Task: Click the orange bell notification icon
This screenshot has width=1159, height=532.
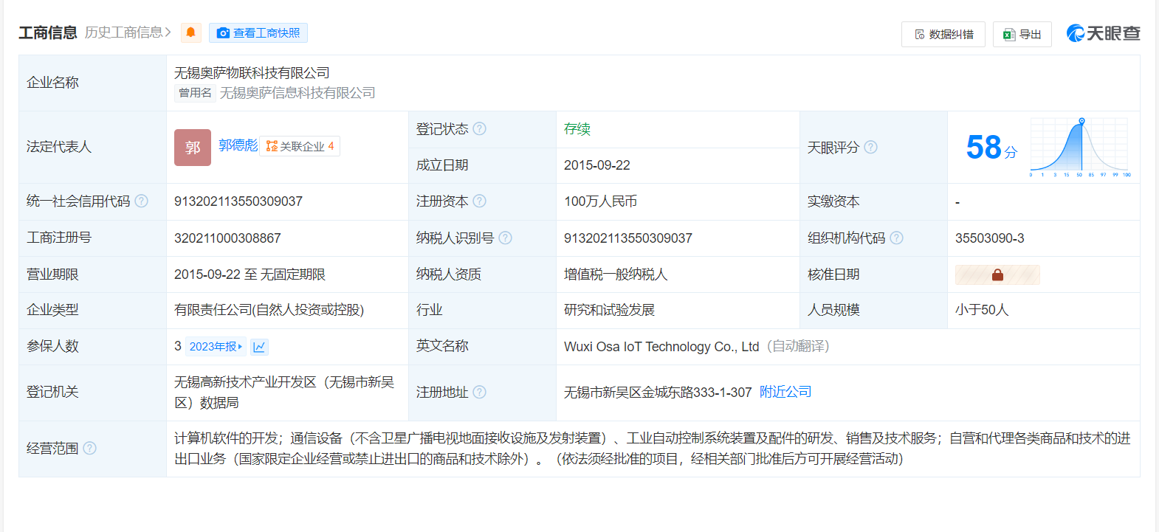Action: tap(190, 32)
